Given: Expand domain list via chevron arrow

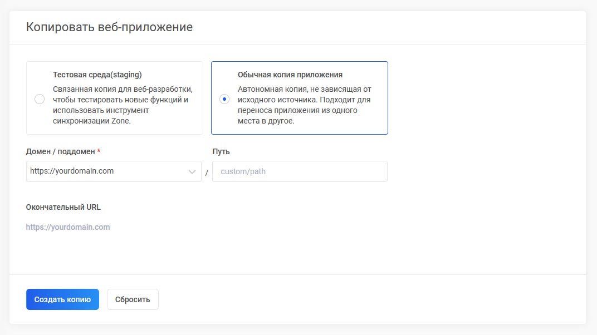Looking at the screenshot, I should (x=192, y=171).
